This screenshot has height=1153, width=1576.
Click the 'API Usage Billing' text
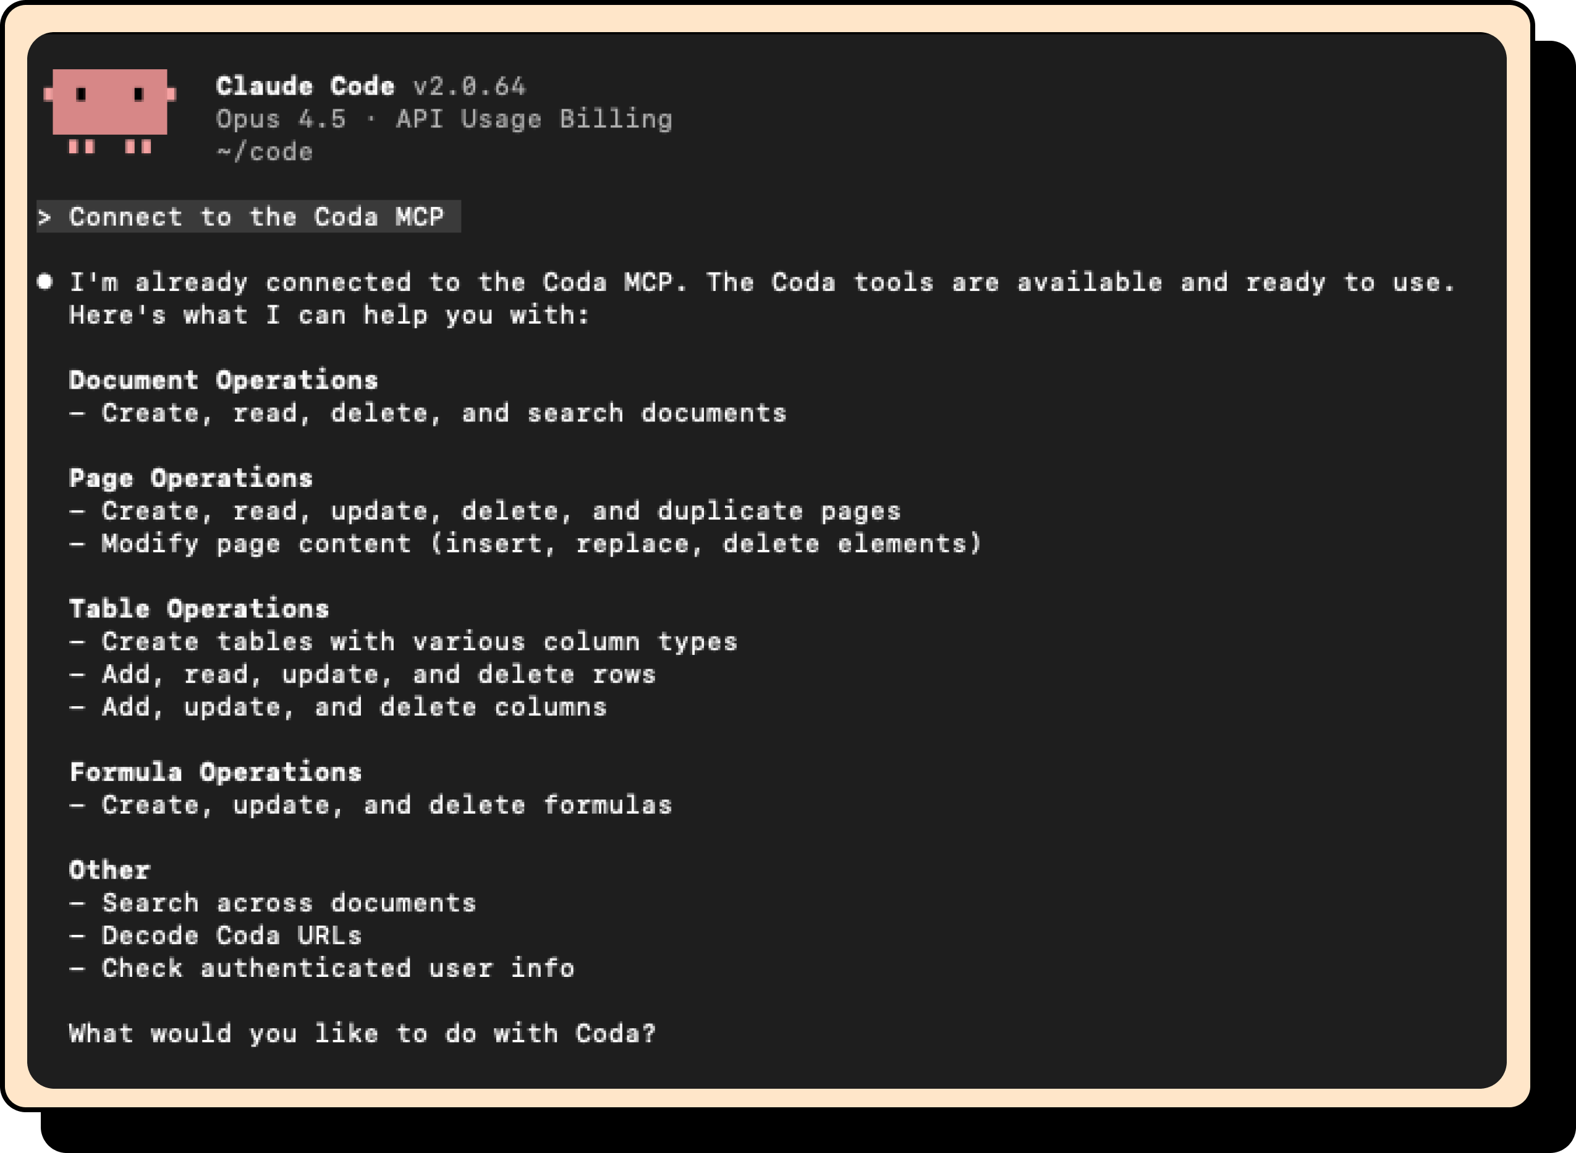click(x=534, y=119)
